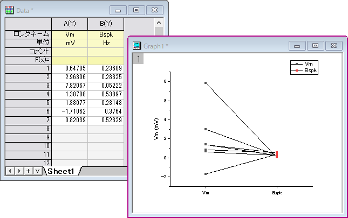
Task: Add a new sheet with plus button
Action: point(28,171)
